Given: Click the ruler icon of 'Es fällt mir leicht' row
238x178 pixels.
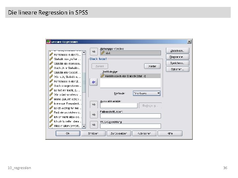Looking at the screenshot, I should pos(51,90).
